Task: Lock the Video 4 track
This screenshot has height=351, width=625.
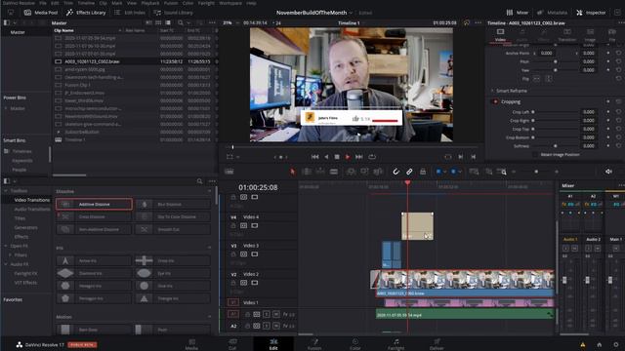Action: pos(233,225)
